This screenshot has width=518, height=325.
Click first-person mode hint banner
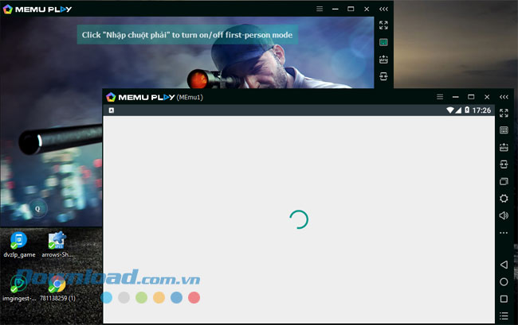187,35
